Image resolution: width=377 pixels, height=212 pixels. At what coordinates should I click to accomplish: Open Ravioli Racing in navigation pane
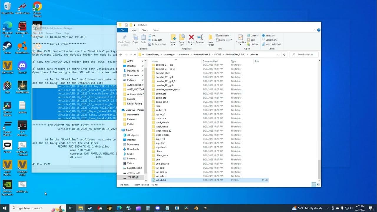click(134, 104)
